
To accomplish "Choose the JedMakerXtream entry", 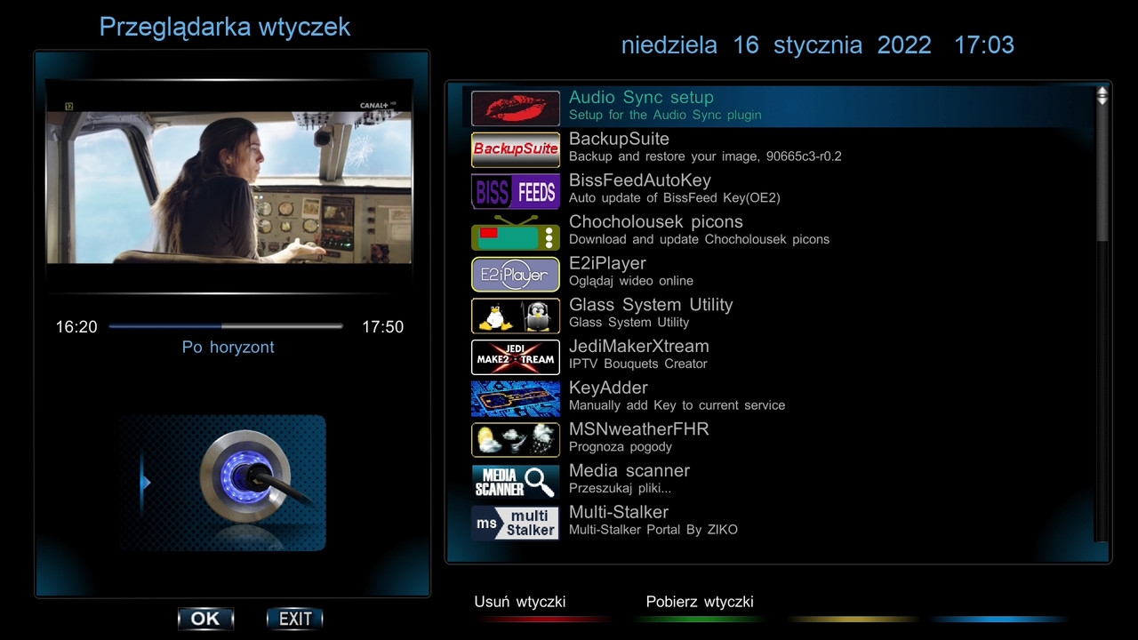I will tap(778, 355).
